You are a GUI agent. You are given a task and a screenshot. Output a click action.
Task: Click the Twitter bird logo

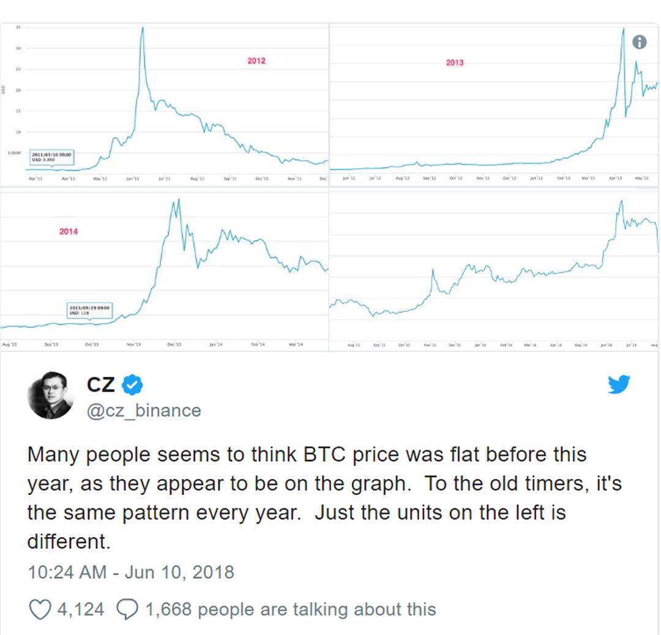click(x=619, y=384)
